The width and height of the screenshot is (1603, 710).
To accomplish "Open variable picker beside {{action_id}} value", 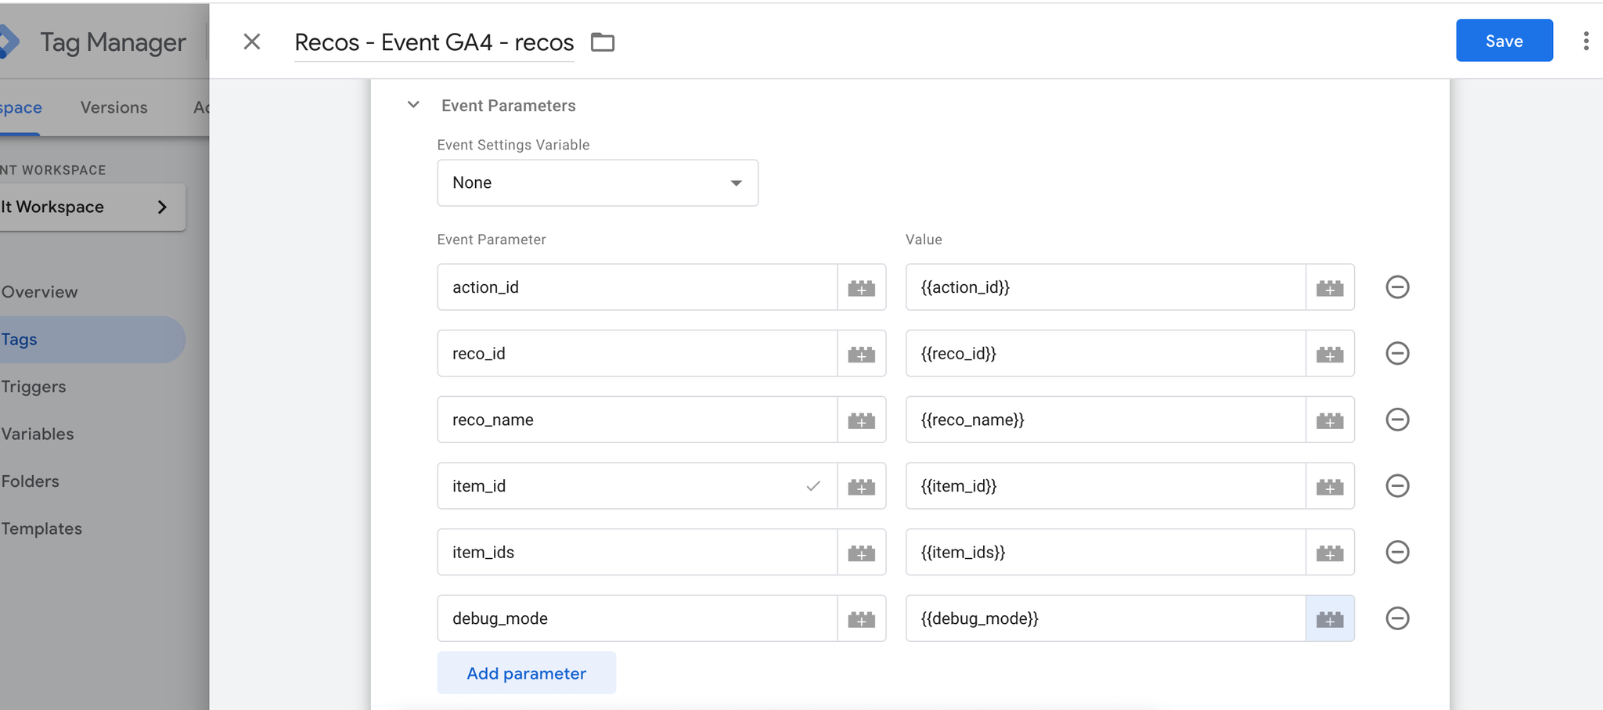I will [x=1330, y=287].
